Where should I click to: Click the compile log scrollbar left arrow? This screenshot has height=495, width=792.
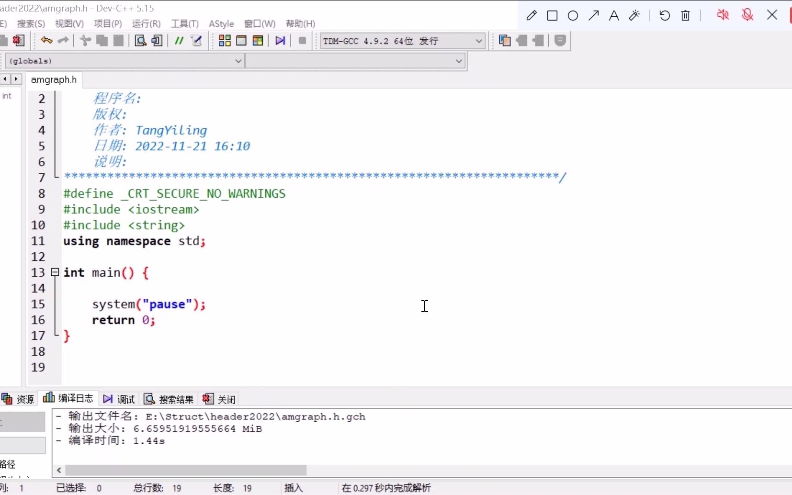[59, 470]
